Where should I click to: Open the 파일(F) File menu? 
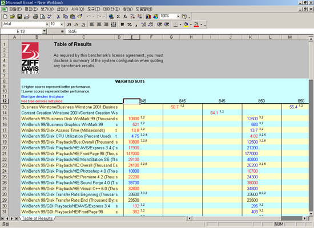click(x=15, y=9)
